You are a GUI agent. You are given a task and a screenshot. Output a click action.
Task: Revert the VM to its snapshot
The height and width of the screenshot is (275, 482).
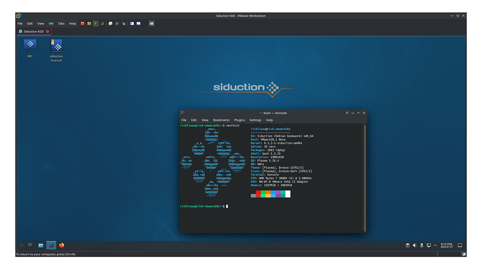pos(117,23)
